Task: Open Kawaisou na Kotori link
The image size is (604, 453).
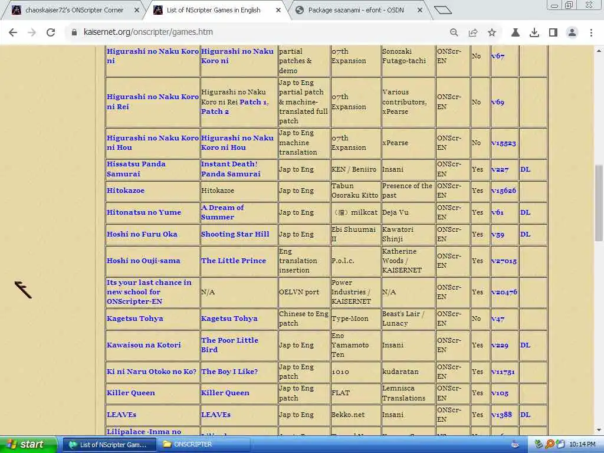Action: (x=144, y=345)
